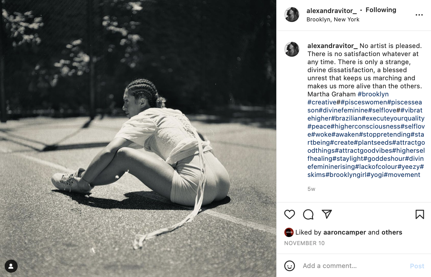This screenshot has width=431, height=277.
Task: Save the post with the bookmark icon
Action: (420, 214)
